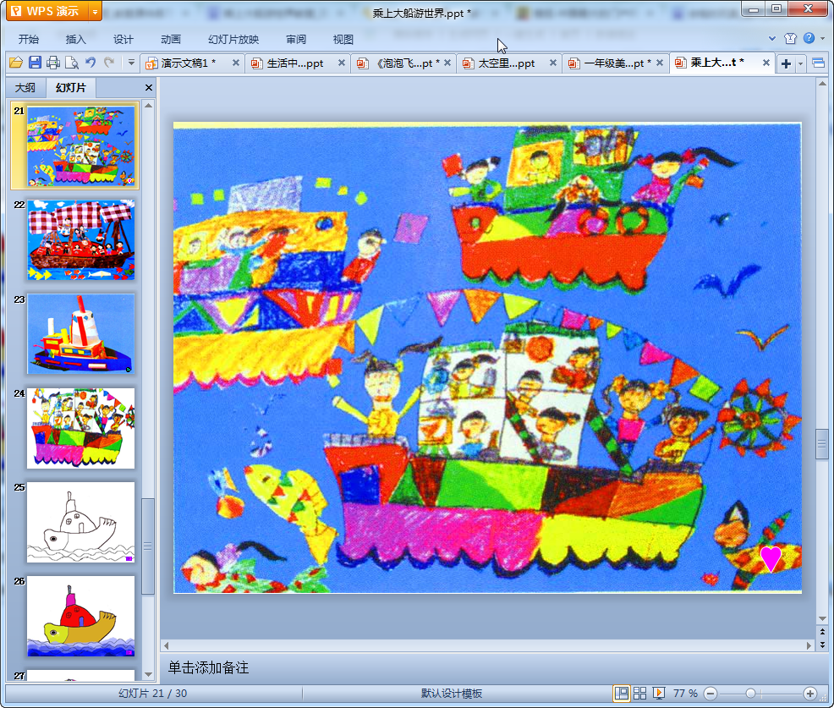Open the 插入 menu tab
Screen dimensions: 834x708
(75, 40)
